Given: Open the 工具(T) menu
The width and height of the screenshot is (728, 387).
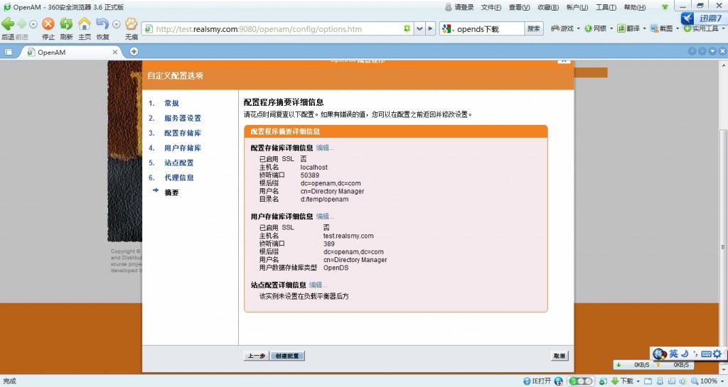Looking at the screenshot, I should click(x=606, y=7).
